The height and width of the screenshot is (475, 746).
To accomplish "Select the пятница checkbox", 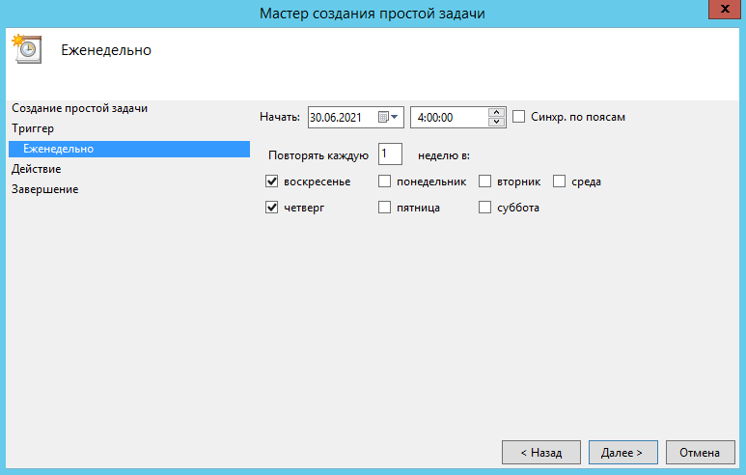I will 385,208.
